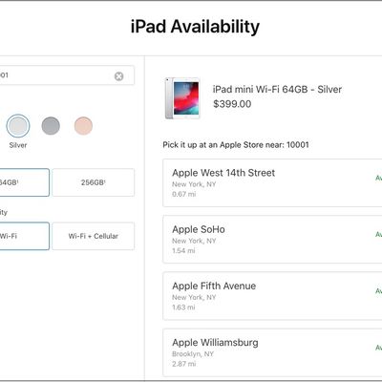Click the iPad mini Wi-Fi 64GB - Silver title

click(277, 90)
